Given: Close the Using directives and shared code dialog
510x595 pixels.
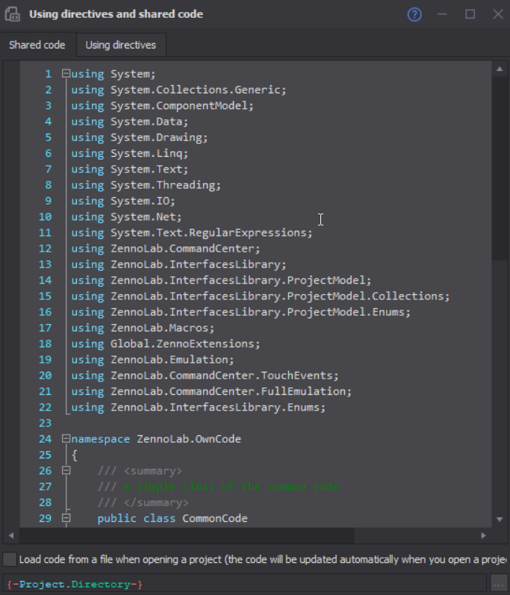Looking at the screenshot, I should click(498, 14).
